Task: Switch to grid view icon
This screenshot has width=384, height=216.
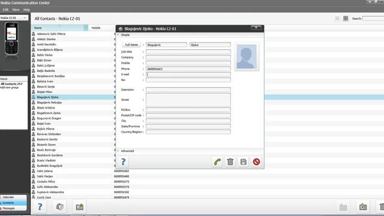Action: coord(346,19)
